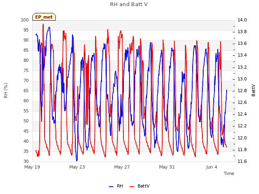Click the '65' label on RH axis
Viewport: 259px width, 194px height.
pyautogui.click(x=26, y=91)
